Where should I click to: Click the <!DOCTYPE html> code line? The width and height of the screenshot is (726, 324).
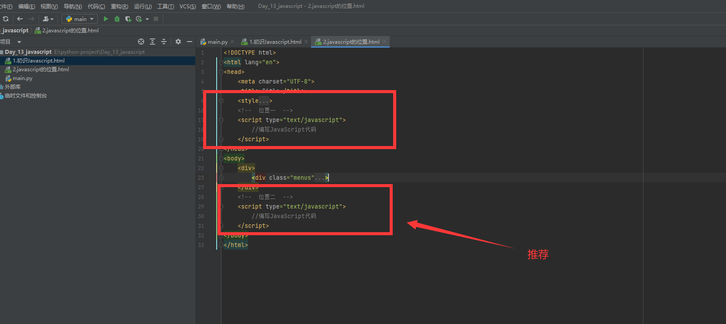250,53
